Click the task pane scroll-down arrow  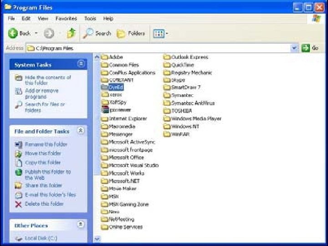pos(97,238)
